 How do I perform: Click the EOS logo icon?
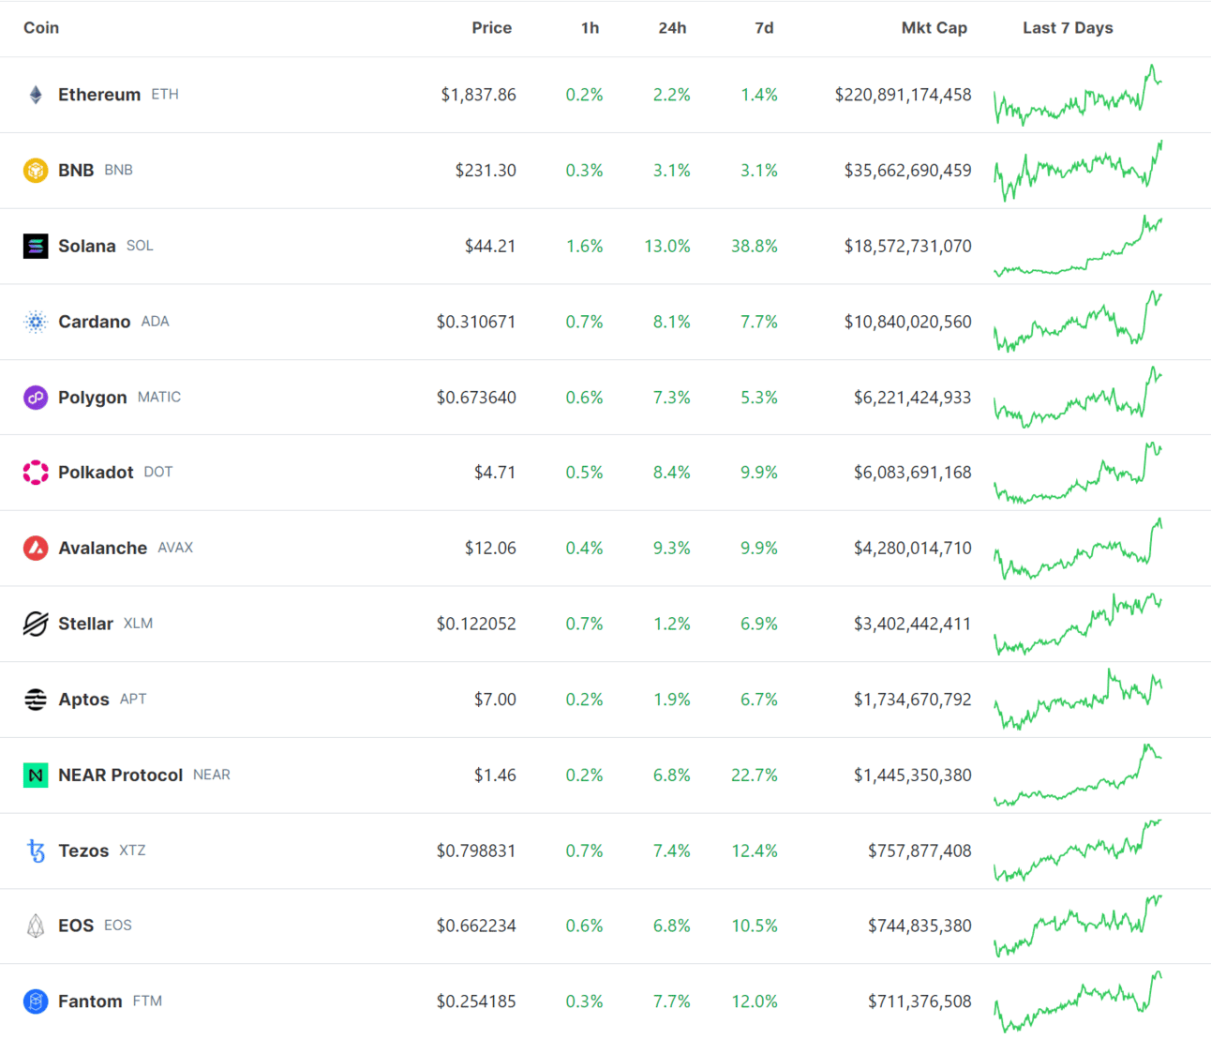pyautogui.click(x=36, y=926)
